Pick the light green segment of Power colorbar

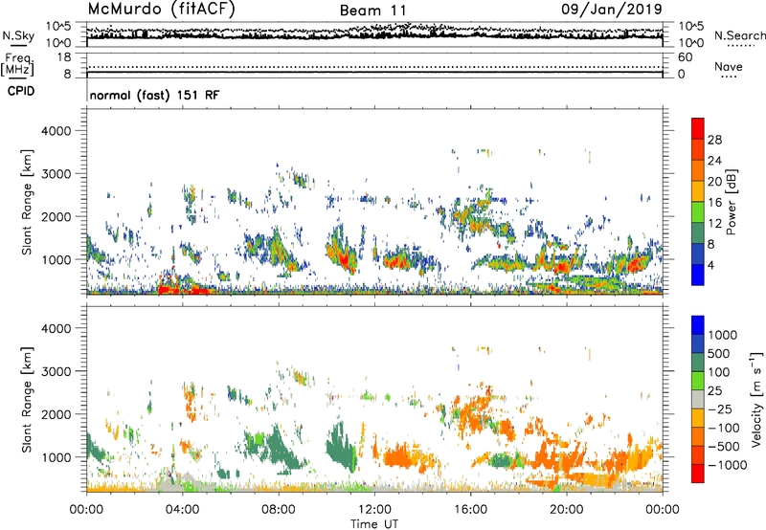[698, 212]
